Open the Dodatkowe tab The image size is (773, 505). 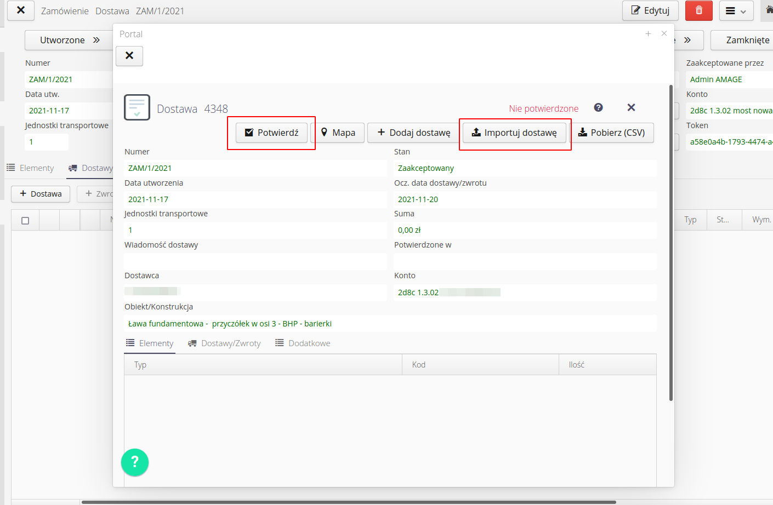(x=303, y=343)
